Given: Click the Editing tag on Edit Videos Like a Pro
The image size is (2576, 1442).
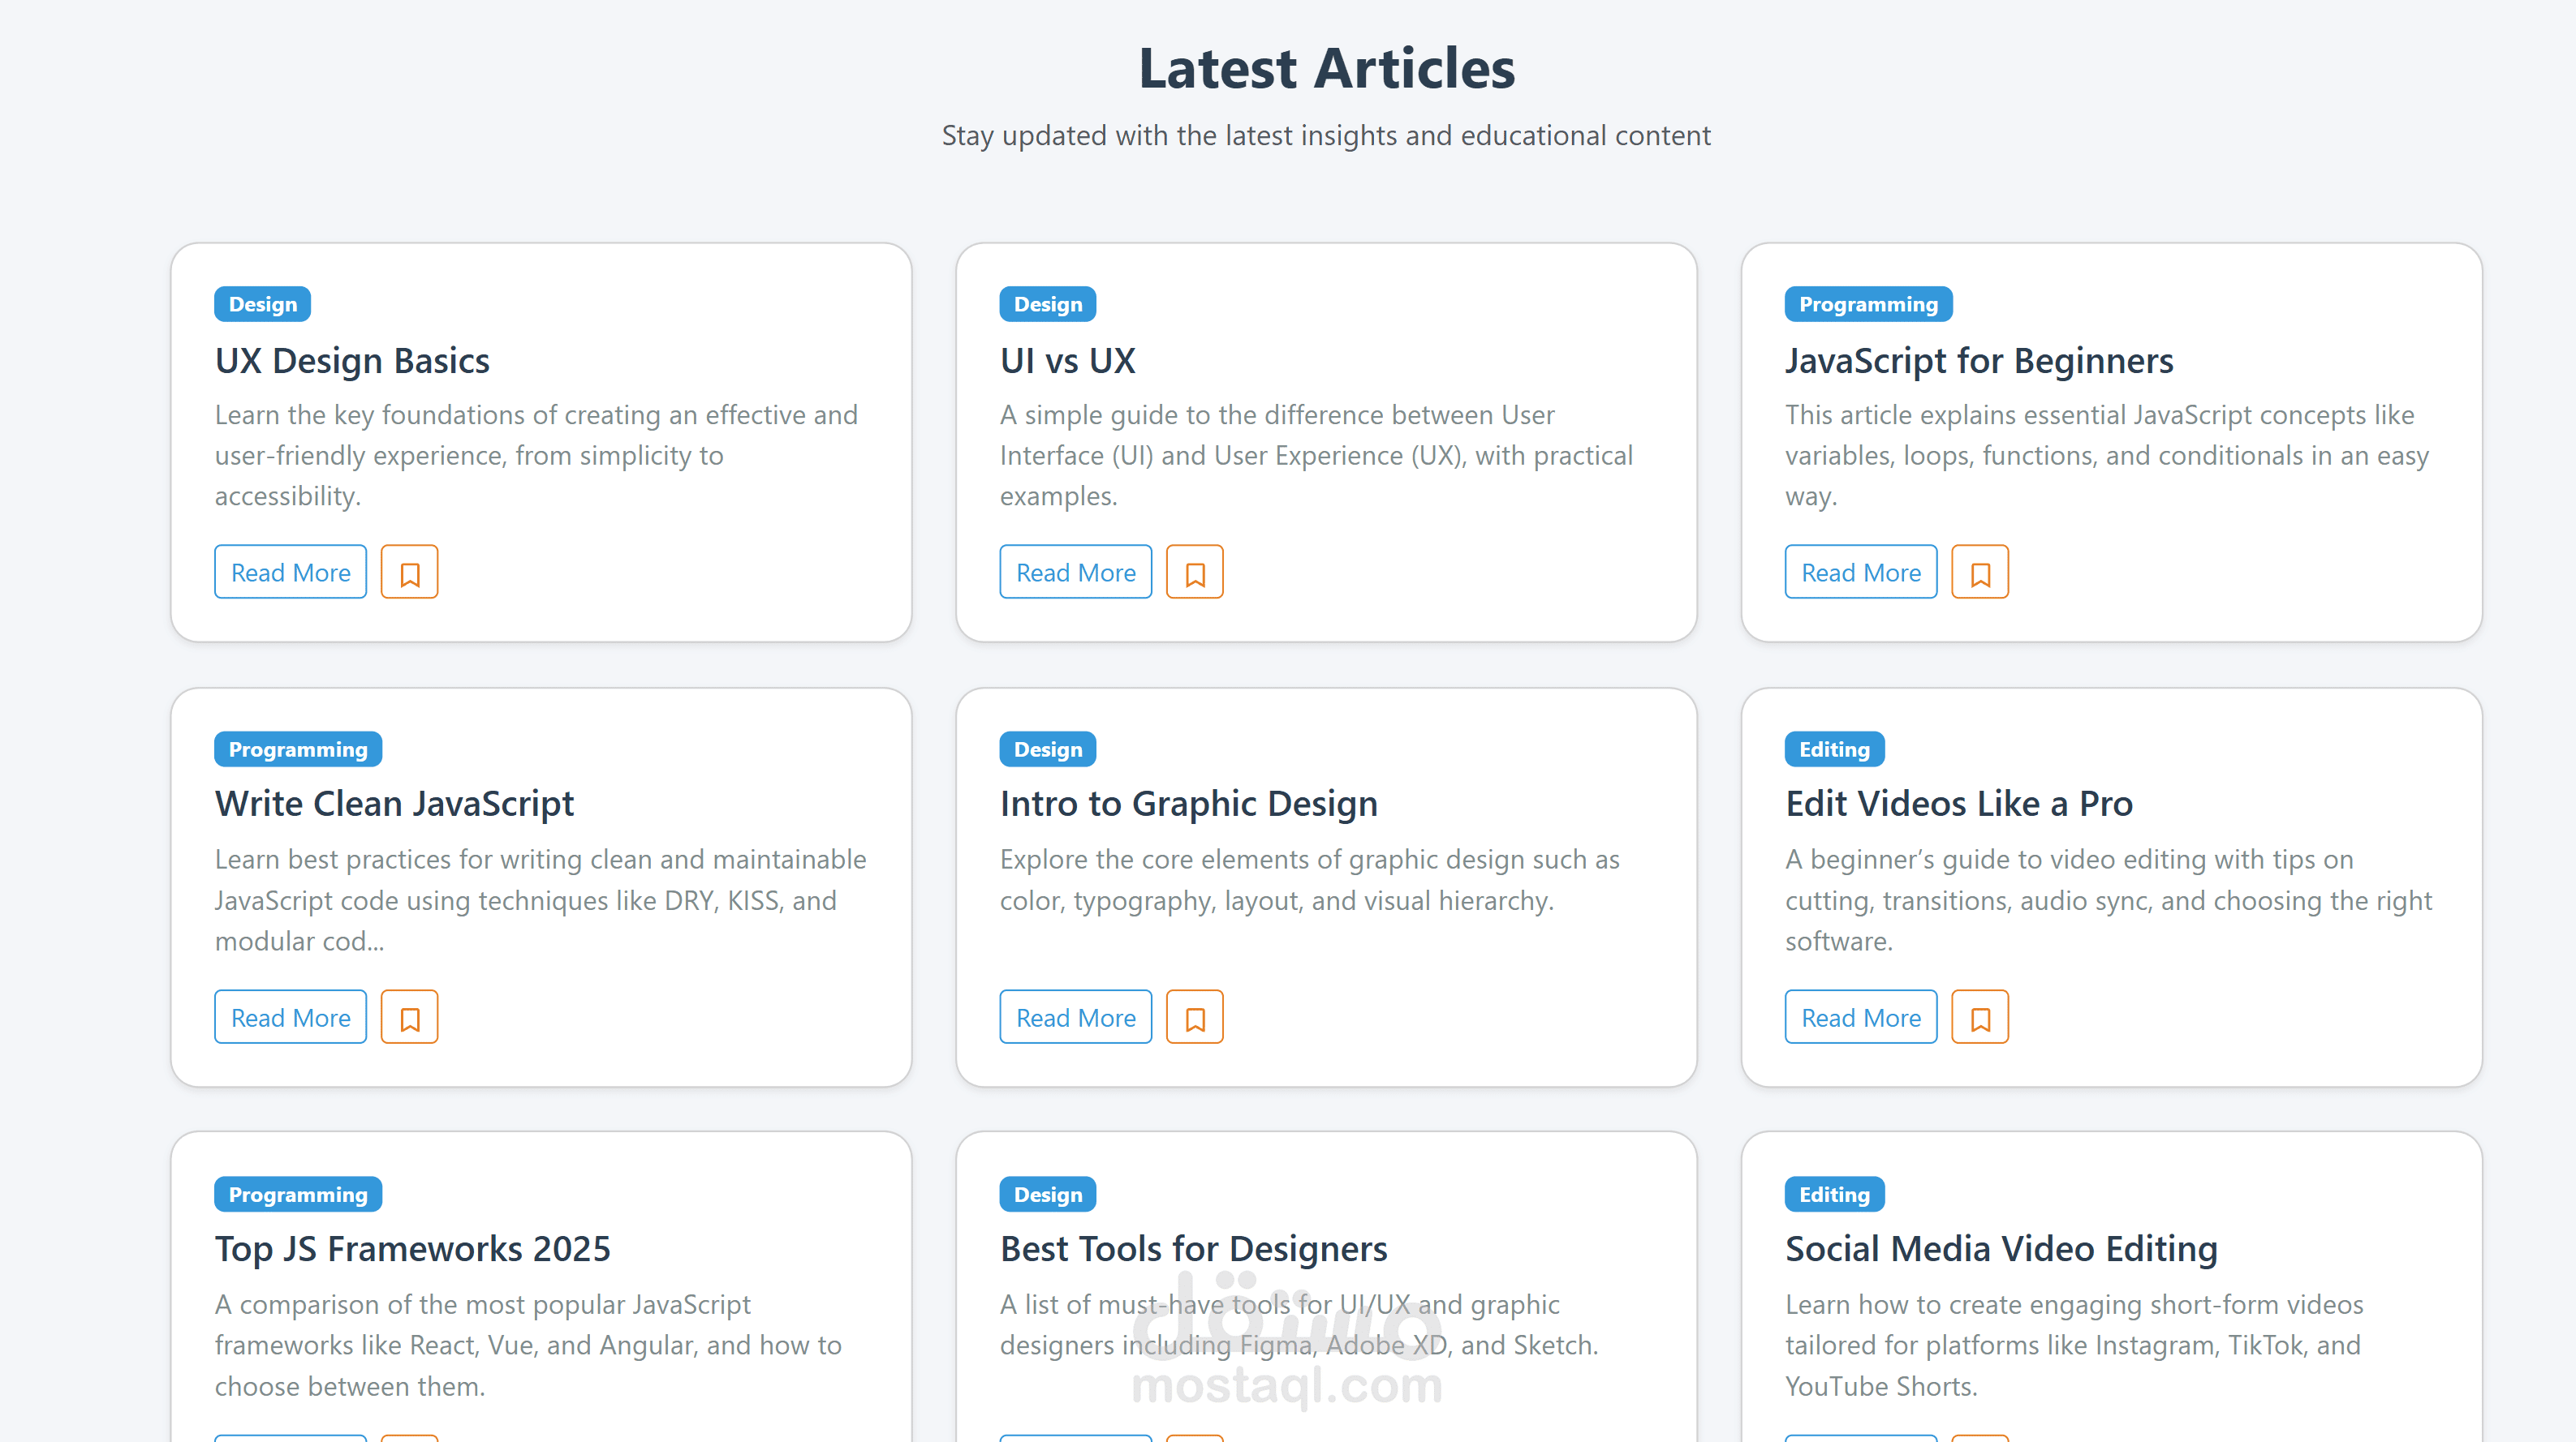Looking at the screenshot, I should (x=1833, y=749).
